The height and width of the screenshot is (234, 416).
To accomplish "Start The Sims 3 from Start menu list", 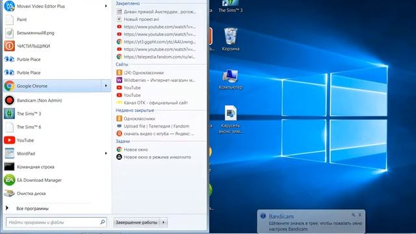I will click(x=57, y=114).
